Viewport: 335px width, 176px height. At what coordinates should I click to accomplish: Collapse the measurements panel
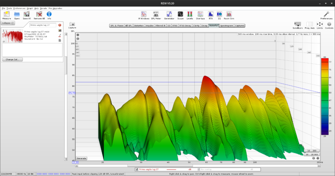7,23
